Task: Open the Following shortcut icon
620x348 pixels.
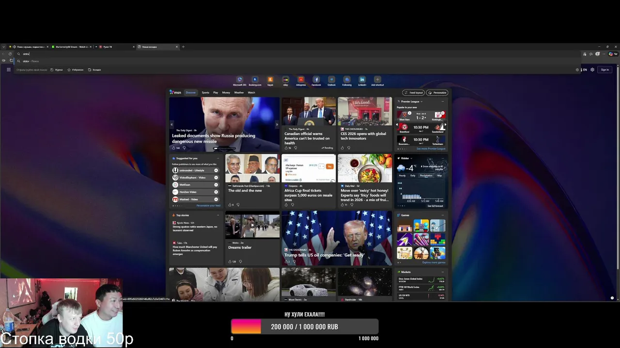Action: click(347, 79)
